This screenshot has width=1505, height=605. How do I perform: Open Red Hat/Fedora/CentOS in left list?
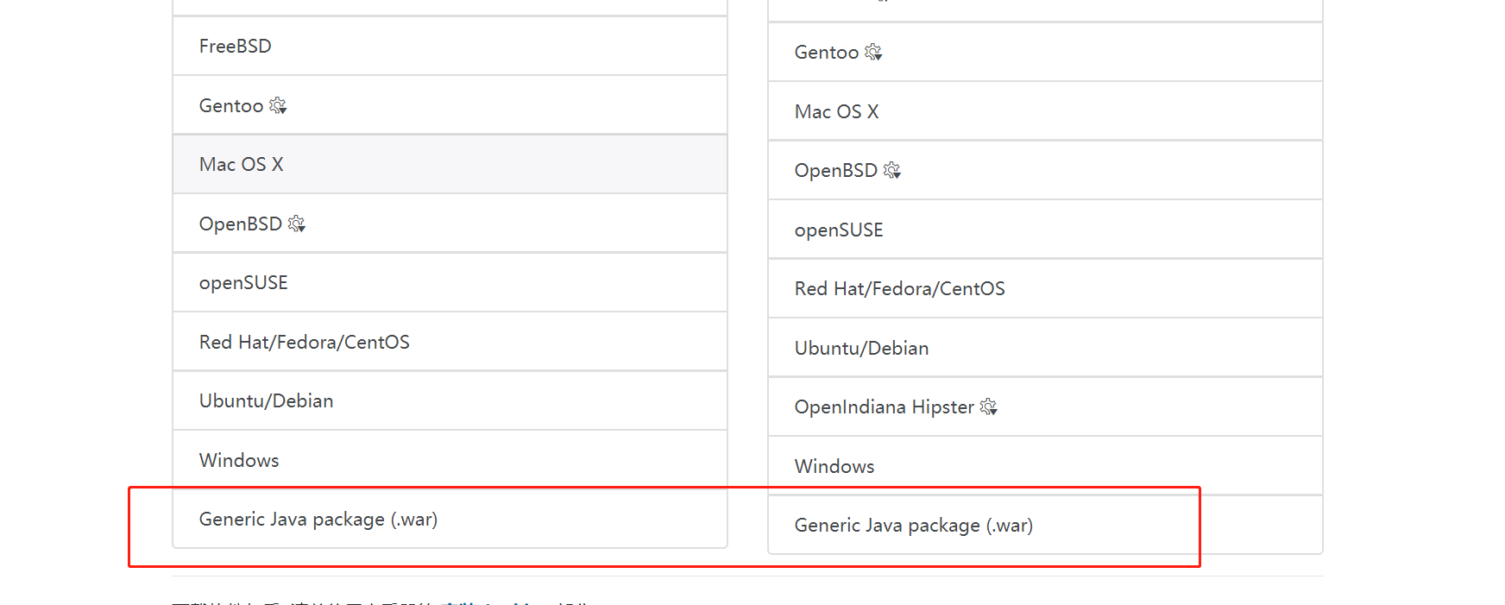click(450, 342)
